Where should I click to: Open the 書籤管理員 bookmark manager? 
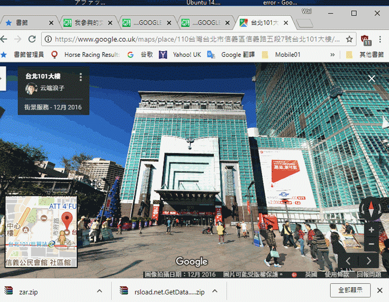(22, 54)
